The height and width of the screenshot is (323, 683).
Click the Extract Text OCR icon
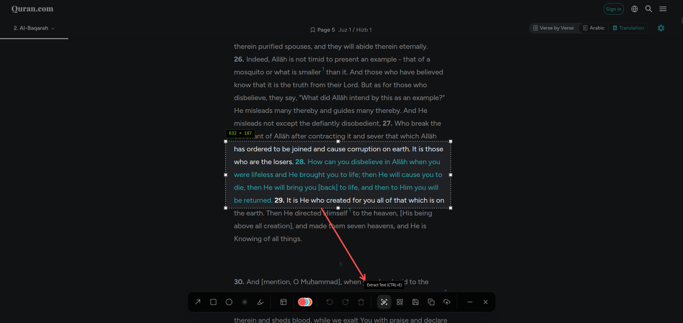(384, 302)
